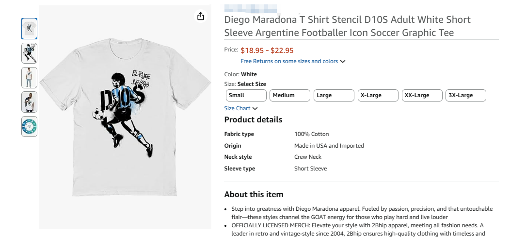View the close-up graphic design thumbnail
The width and height of the screenshot is (510, 237).
coord(29,53)
